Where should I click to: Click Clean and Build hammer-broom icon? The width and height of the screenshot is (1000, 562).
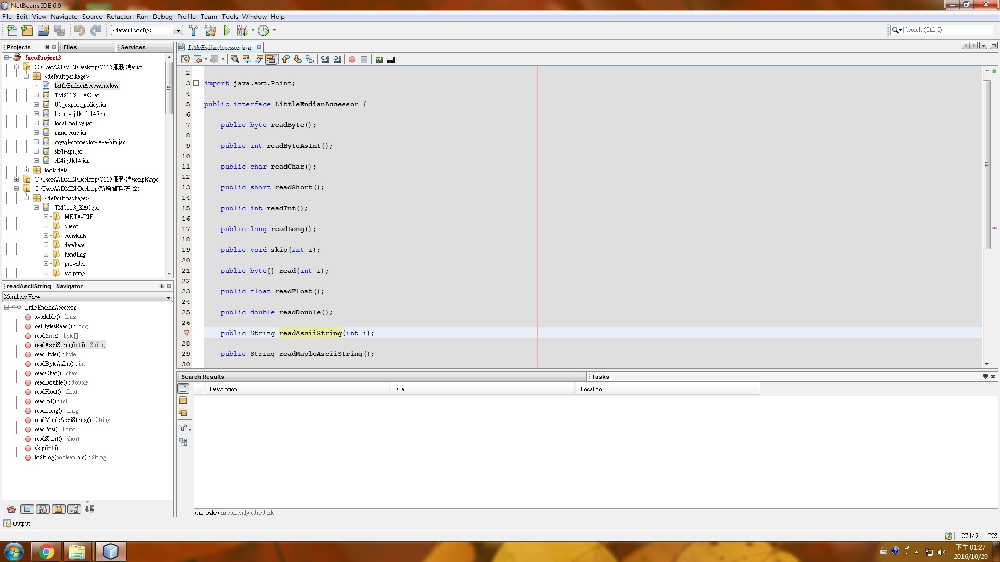tap(210, 31)
